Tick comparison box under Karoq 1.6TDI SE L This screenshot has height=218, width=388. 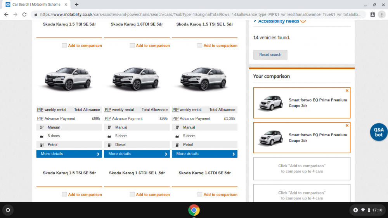[132, 194]
